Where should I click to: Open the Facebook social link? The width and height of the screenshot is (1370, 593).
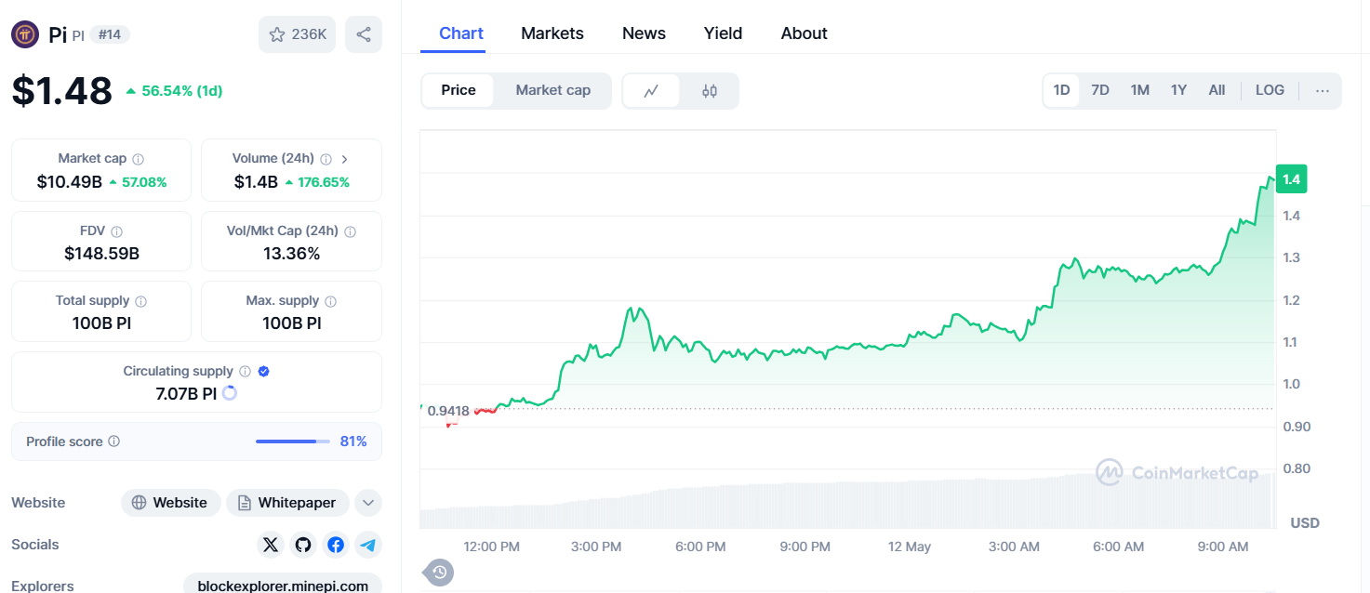(x=336, y=545)
